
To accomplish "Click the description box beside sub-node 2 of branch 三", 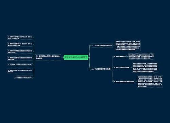I will click(x=145, y=67).
